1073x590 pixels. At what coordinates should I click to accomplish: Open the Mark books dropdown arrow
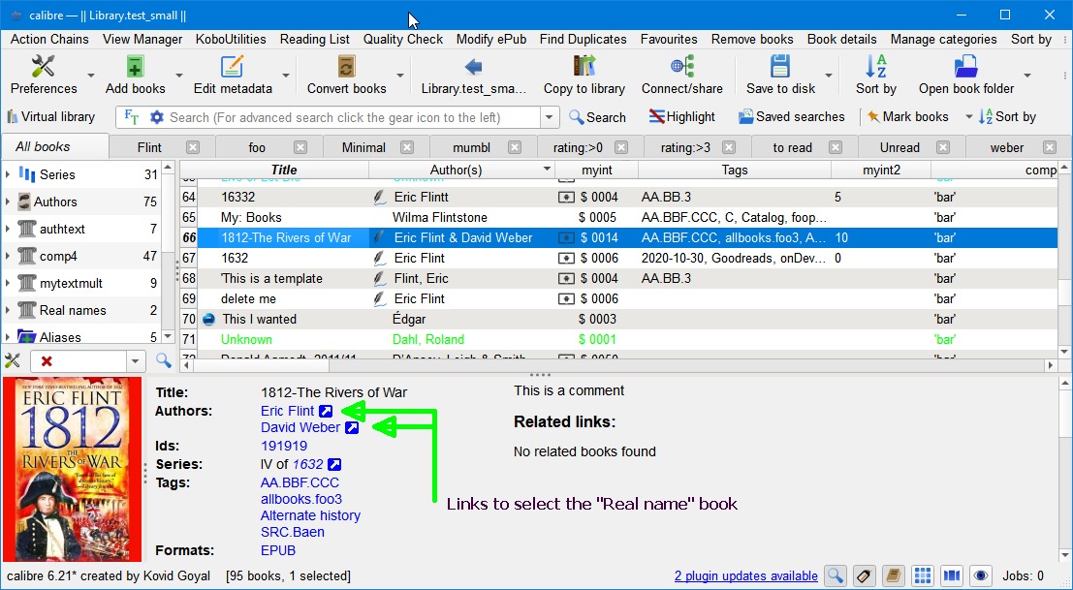pyautogui.click(x=968, y=117)
